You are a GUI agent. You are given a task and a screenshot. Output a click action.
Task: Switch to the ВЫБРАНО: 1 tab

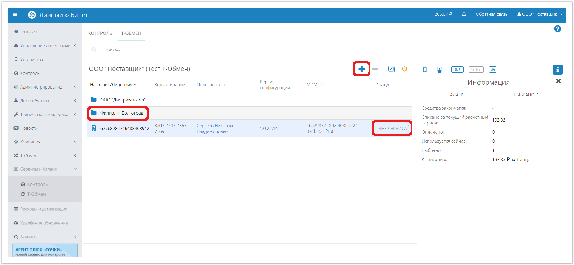tap(526, 95)
